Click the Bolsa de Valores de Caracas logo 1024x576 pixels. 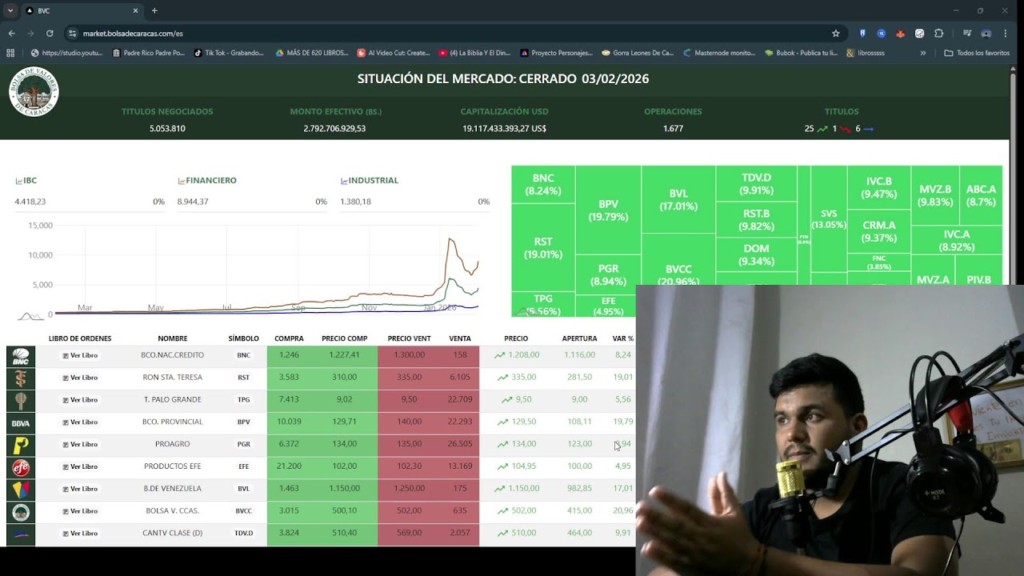click(34, 92)
